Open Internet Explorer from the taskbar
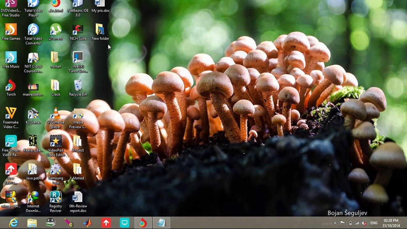This screenshot has height=229, width=407. click(13, 223)
